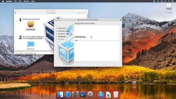176x99 pixels.
Task: Open Spotlight search in the menu bar
Action: [169, 1]
